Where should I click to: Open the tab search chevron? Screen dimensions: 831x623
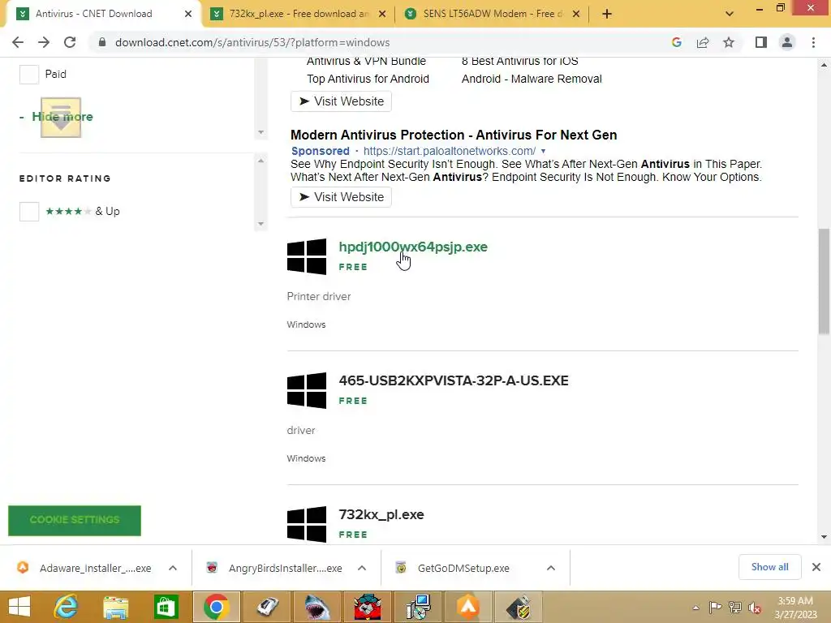click(730, 14)
